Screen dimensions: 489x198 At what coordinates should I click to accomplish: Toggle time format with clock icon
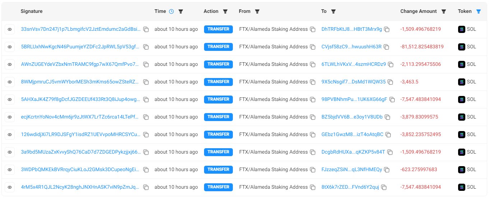(x=171, y=11)
